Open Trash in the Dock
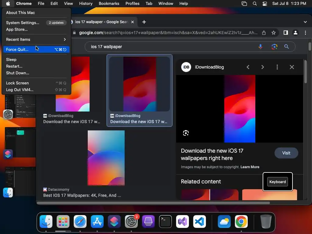 pos(266,222)
